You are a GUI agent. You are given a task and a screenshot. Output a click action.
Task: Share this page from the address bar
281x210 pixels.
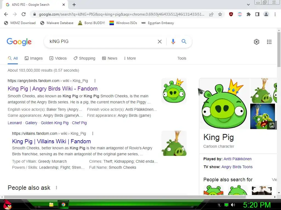[211, 14]
